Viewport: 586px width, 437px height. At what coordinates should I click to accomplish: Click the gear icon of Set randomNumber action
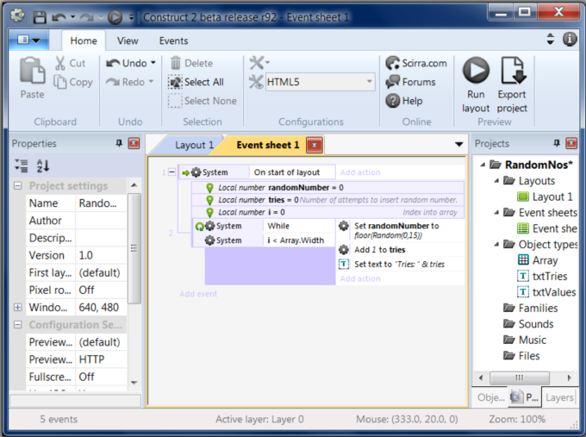click(x=344, y=226)
